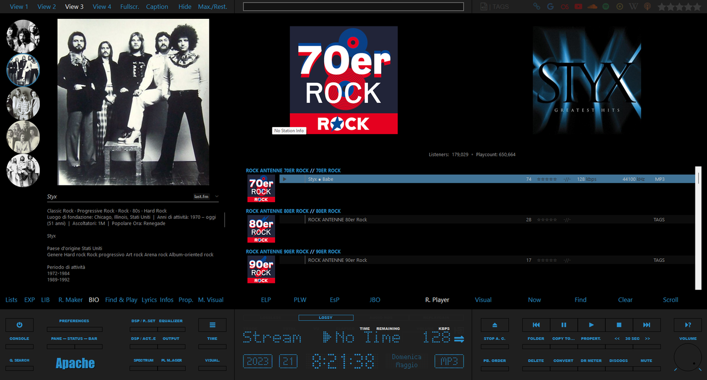Screen dimensions: 707x380
Task: Click the Clear link
Action: pyautogui.click(x=625, y=300)
